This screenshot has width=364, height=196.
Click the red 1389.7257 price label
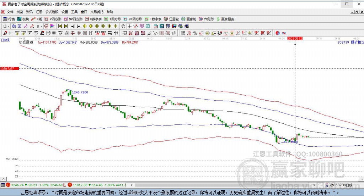[x=10, y=68]
